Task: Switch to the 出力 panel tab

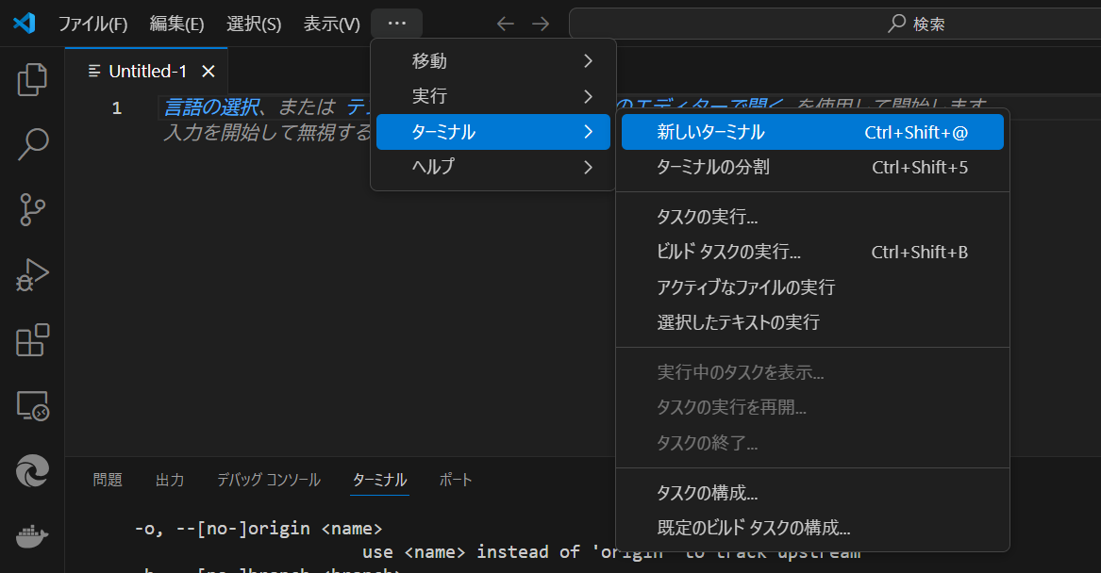Action: tap(170, 480)
